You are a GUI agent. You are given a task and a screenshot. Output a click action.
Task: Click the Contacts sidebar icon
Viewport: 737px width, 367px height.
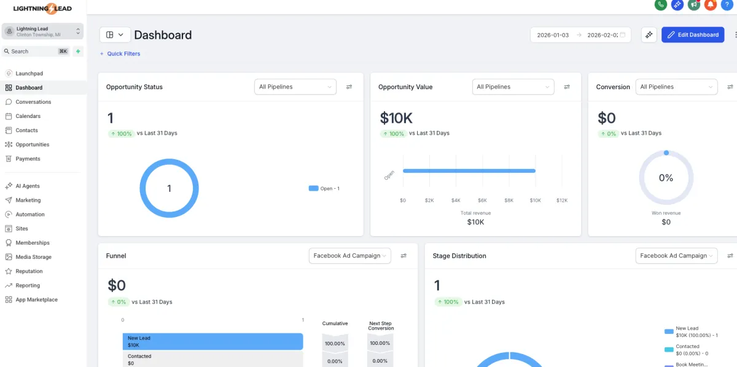click(x=9, y=130)
